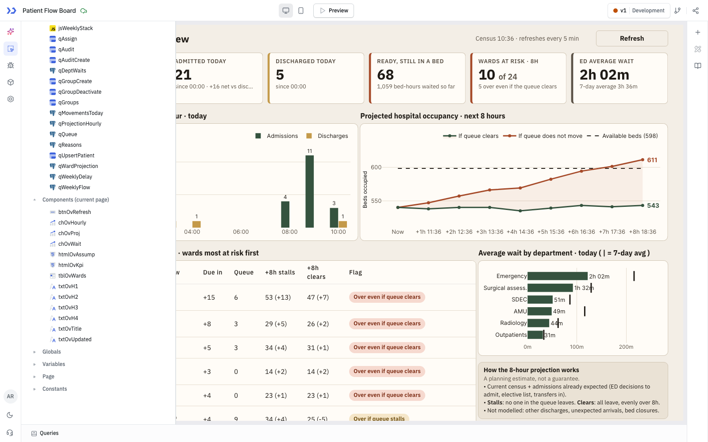Click the plus icon in right rail
This screenshot has width=708, height=442.
(x=698, y=32)
